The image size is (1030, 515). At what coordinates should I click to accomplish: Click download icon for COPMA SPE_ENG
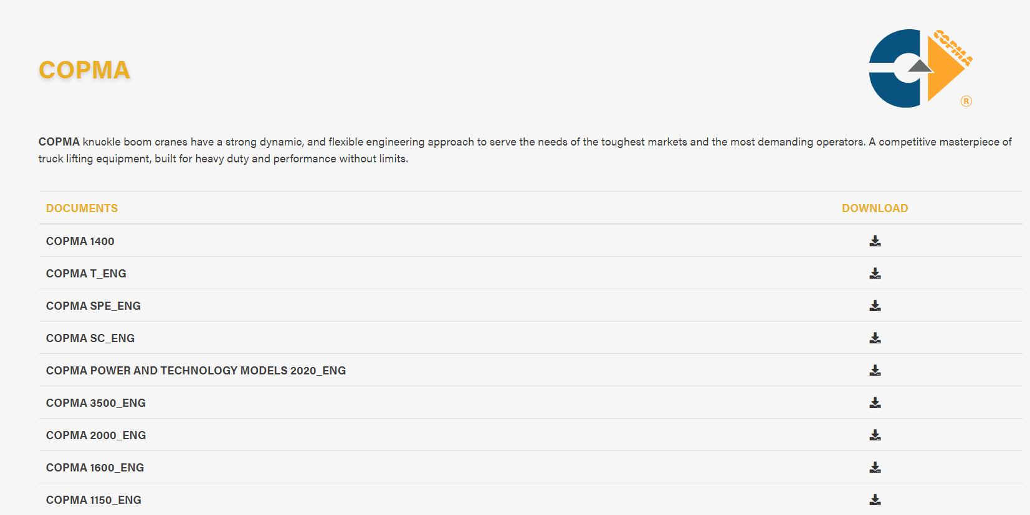point(875,305)
